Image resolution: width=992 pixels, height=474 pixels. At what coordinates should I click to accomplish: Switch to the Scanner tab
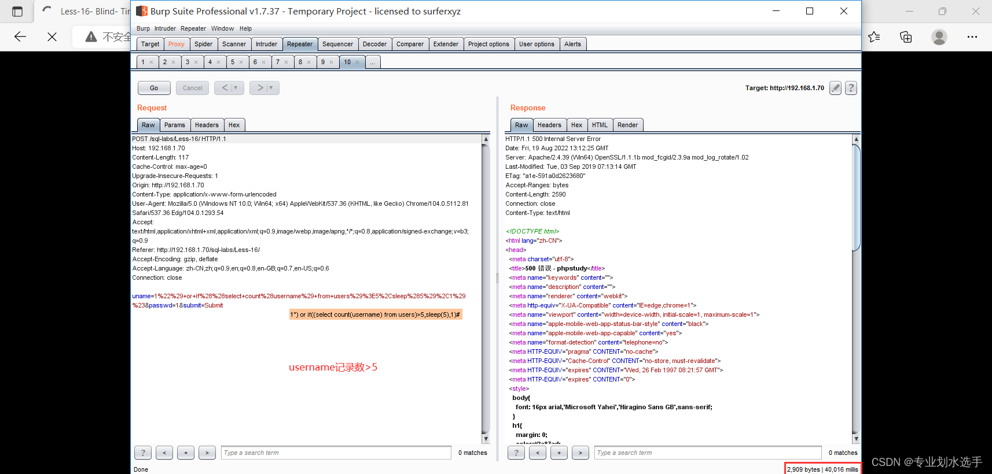234,44
